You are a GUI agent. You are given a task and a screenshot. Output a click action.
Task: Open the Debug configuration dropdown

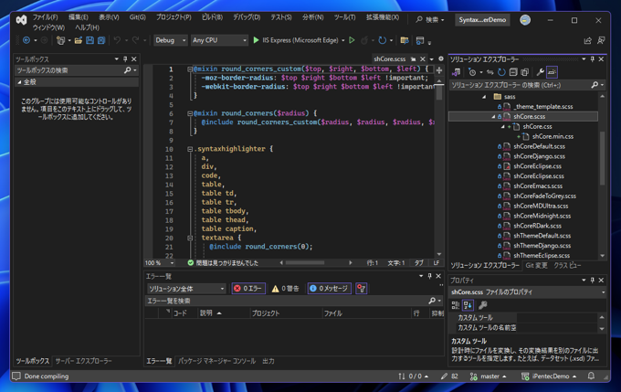point(170,40)
